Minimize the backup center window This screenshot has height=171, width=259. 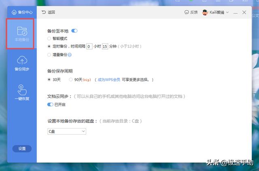[x=236, y=13]
